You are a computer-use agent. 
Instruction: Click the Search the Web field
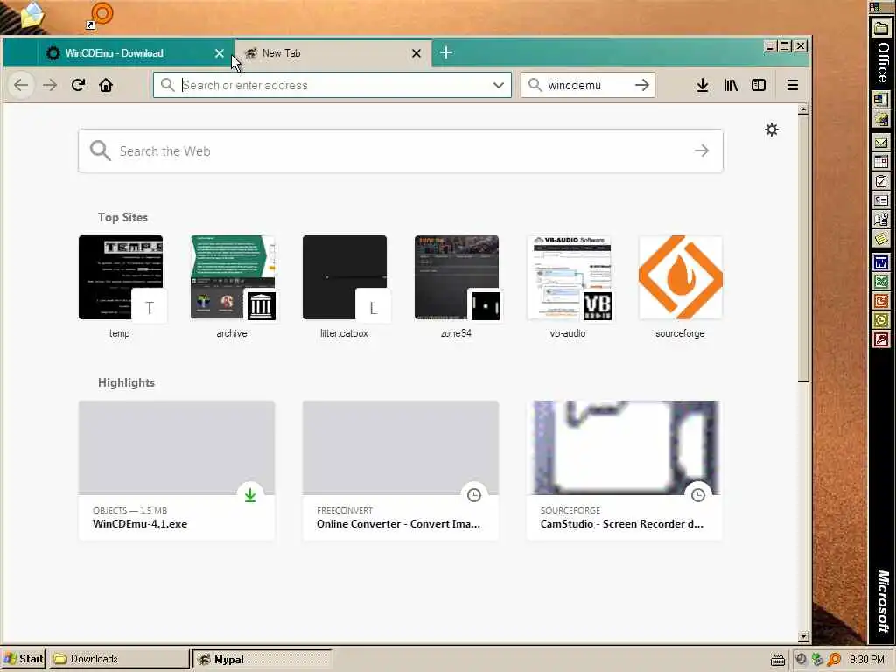pos(400,150)
